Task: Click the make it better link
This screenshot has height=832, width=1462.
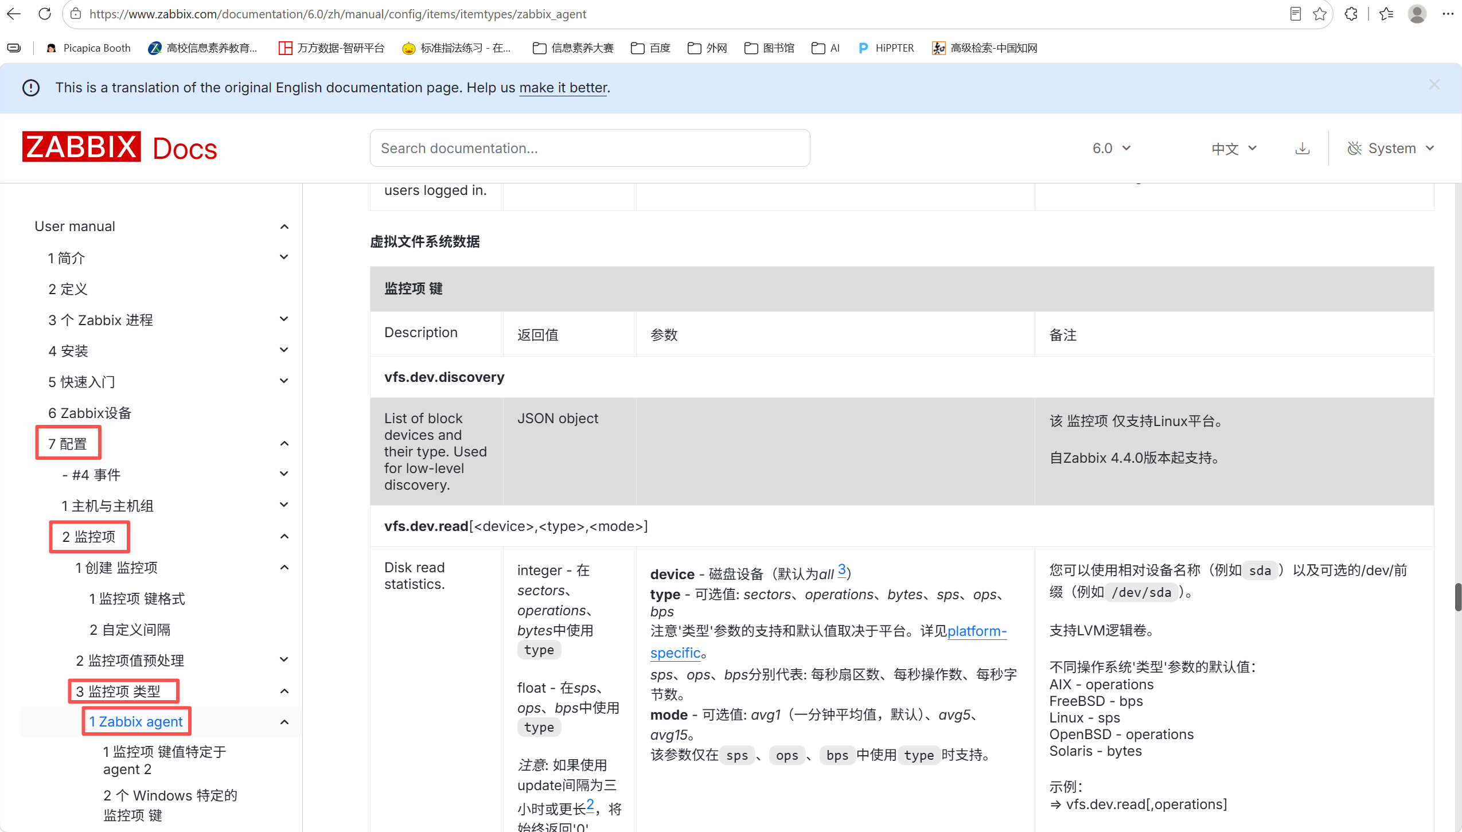Action: click(x=563, y=88)
